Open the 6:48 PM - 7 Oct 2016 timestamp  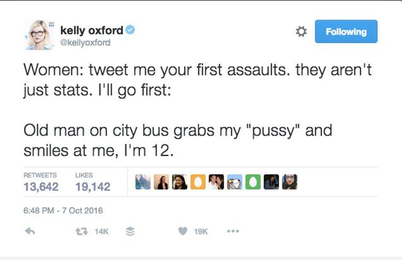[63, 211]
